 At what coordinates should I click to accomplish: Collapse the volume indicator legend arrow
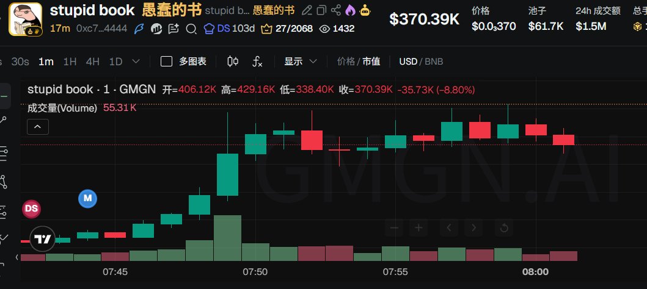pos(37,127)
